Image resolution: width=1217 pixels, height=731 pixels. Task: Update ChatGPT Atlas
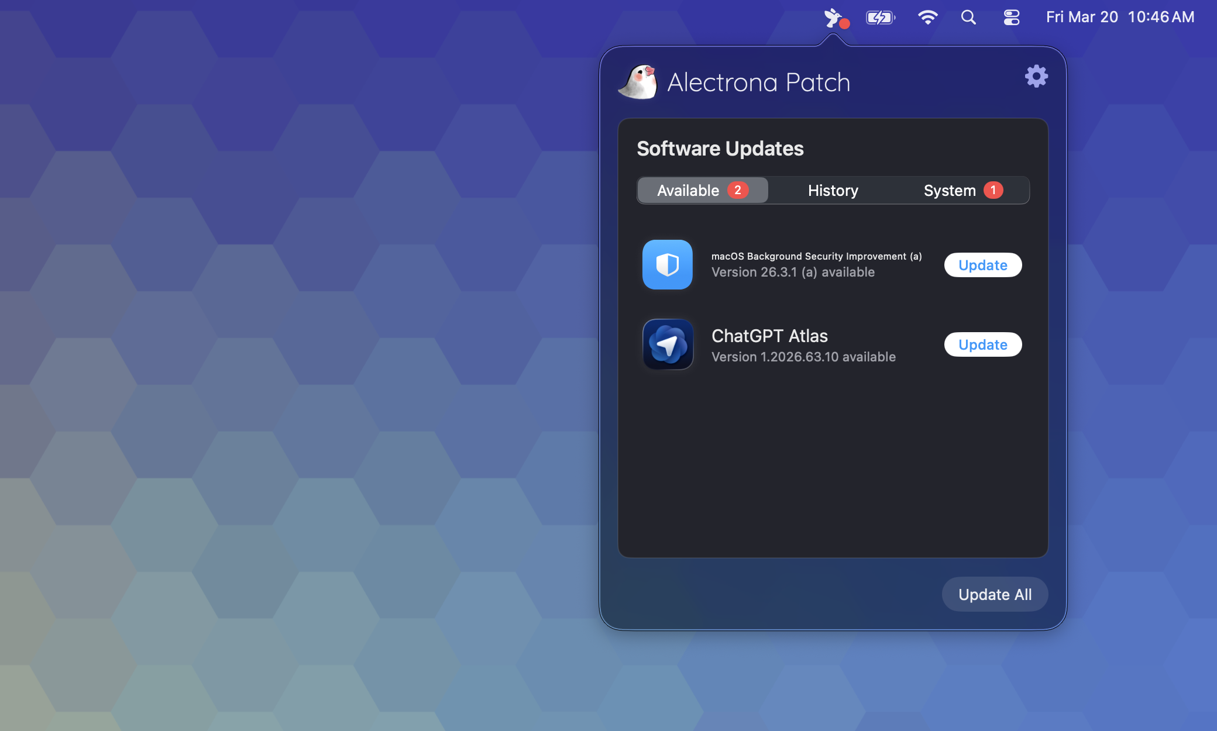982,344
